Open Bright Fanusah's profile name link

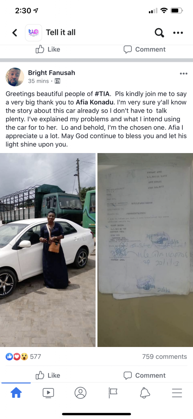[x=52, y=72]
